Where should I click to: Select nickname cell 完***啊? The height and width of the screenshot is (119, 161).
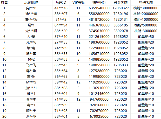[31, 31]
